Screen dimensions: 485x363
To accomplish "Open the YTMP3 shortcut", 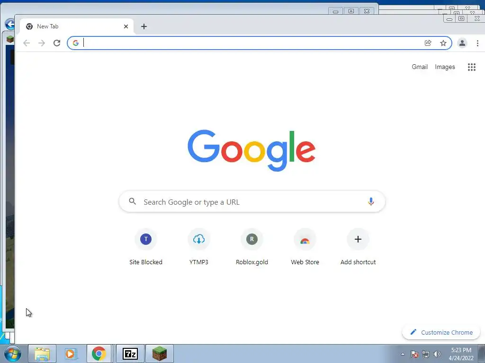I will point(199,247).
